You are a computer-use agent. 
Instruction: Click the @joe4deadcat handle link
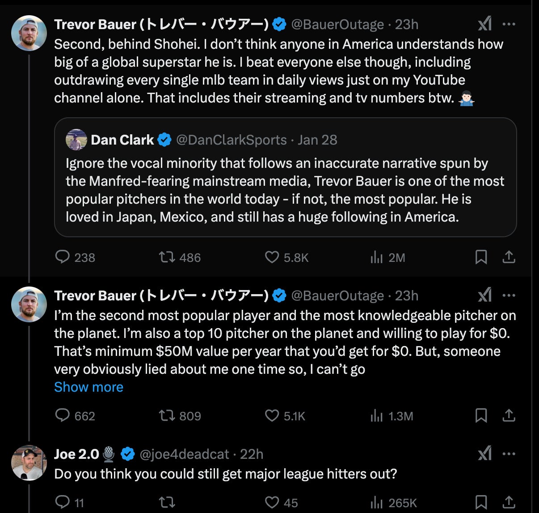tap(185, 454)
